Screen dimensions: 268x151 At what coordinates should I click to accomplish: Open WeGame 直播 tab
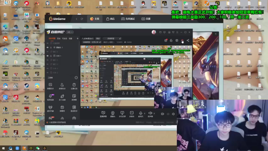click(146, 19)
